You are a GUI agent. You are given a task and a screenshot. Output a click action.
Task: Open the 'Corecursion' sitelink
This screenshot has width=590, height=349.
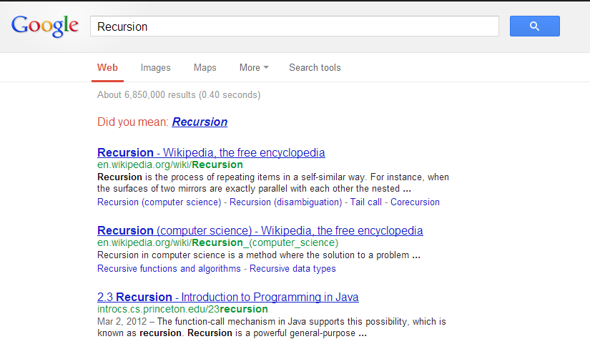coord(415,202)
